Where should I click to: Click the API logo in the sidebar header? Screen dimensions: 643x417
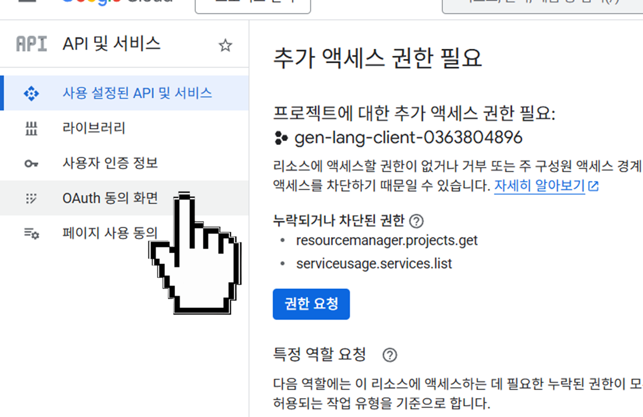tap(31, 44)
